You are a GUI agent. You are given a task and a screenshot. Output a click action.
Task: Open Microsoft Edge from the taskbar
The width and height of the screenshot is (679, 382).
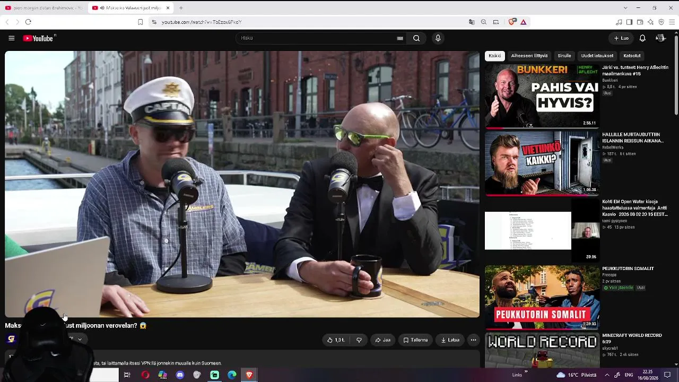(x=232, y=375)
